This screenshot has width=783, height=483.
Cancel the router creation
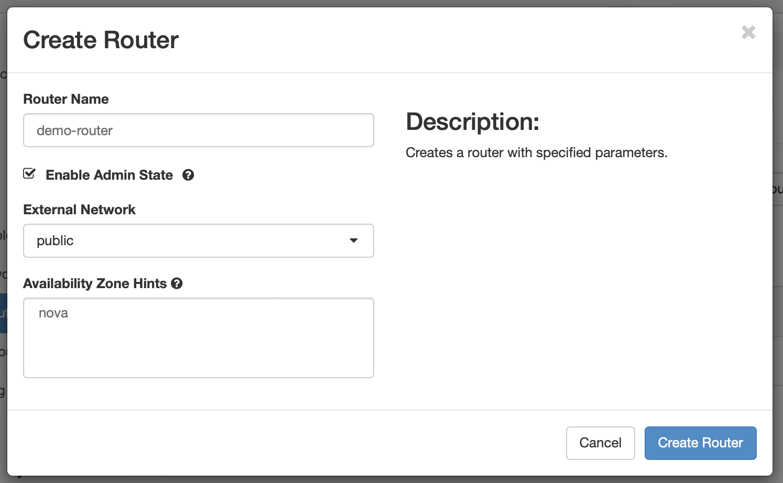[x=601, y=443]
